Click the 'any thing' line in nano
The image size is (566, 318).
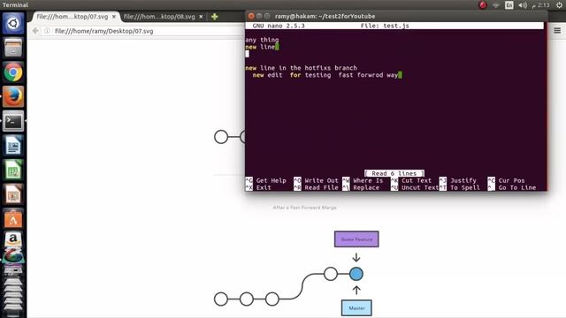[262, 40]
